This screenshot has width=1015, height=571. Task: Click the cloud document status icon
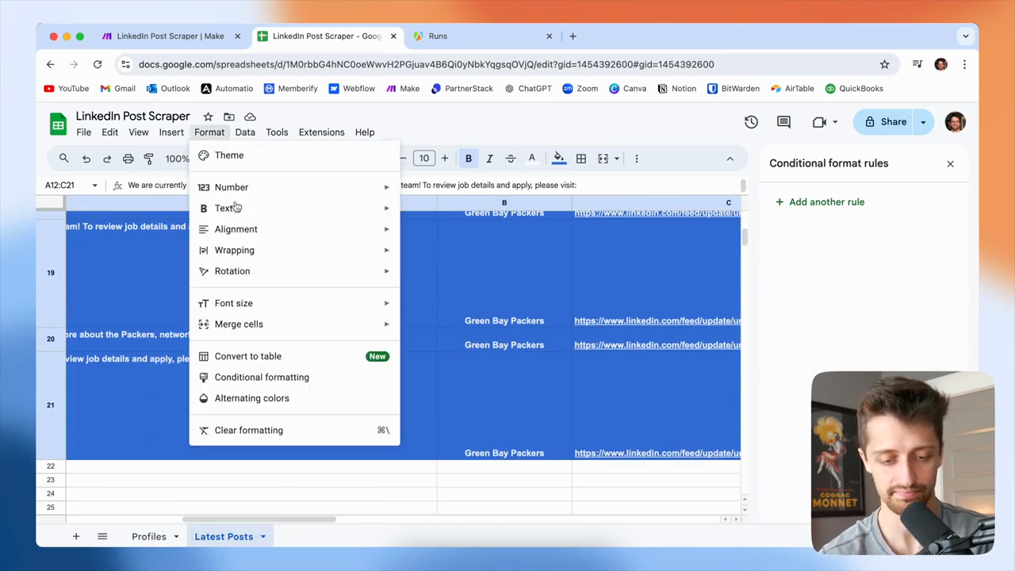point(251,117)
